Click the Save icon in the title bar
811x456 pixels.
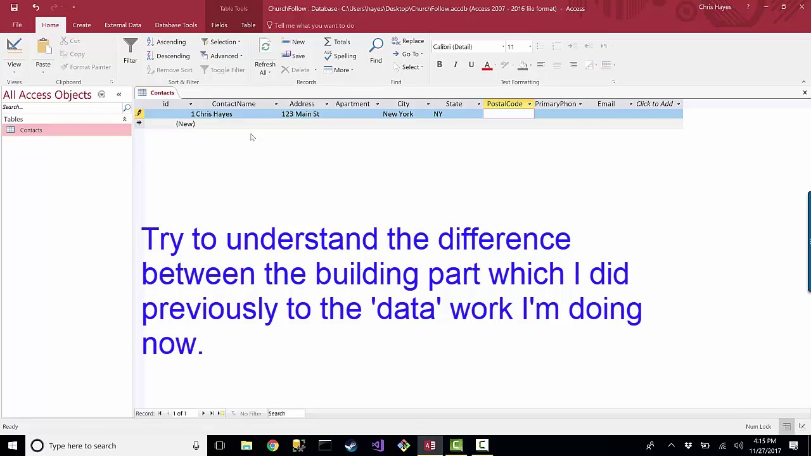[x=14, y=8]
